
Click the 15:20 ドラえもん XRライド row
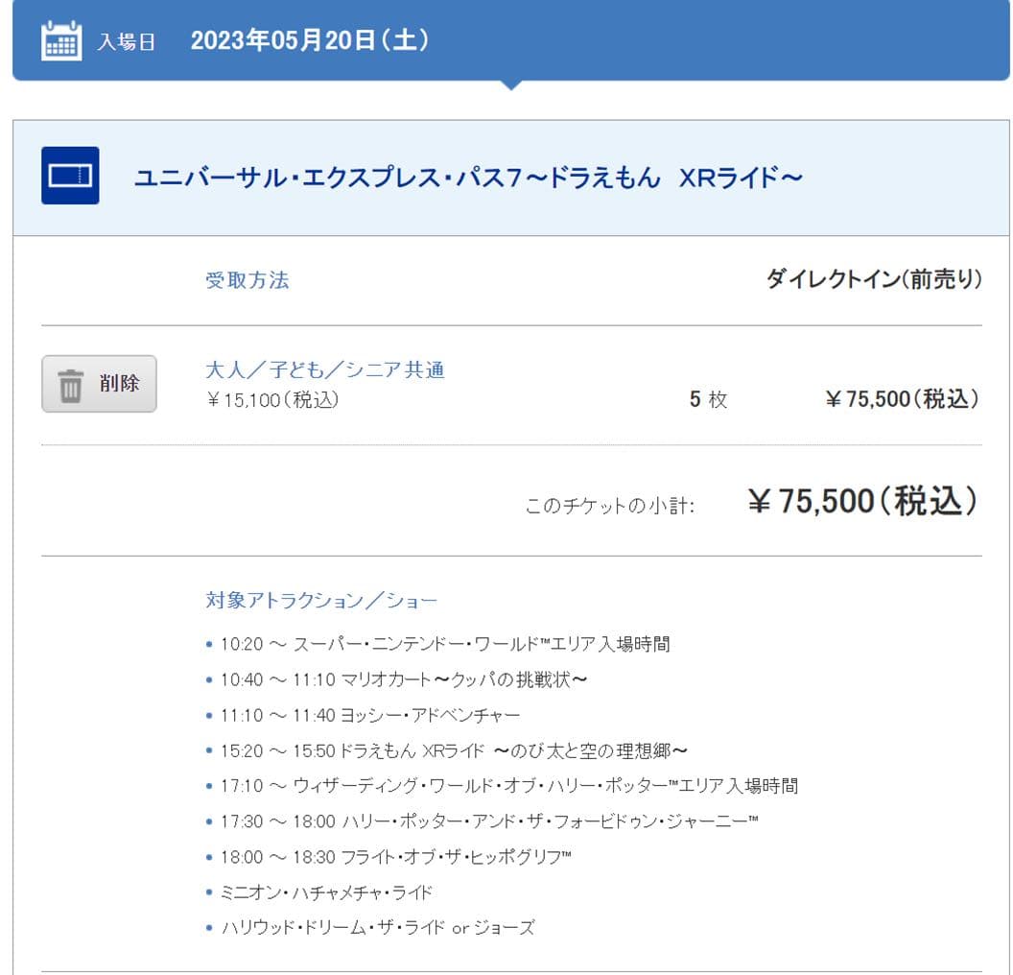click(x=447, y=750)
